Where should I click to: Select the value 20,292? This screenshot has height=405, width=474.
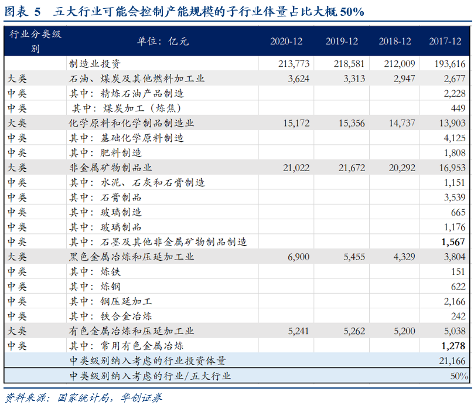(402, 168)
